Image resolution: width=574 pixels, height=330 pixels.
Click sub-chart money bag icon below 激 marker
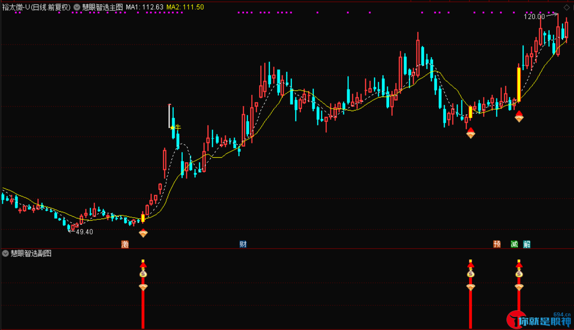tap(143, 272)
